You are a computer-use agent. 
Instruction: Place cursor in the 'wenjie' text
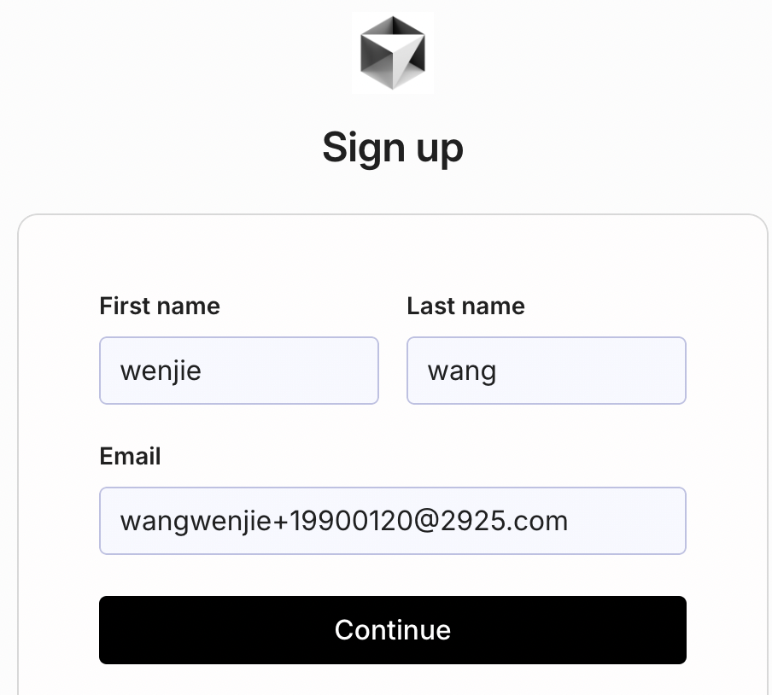click(x=161, y=371)
